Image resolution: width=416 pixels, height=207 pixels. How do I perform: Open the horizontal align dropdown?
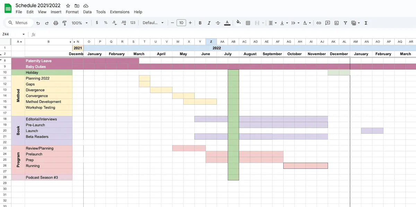click(x=273, y=23)
